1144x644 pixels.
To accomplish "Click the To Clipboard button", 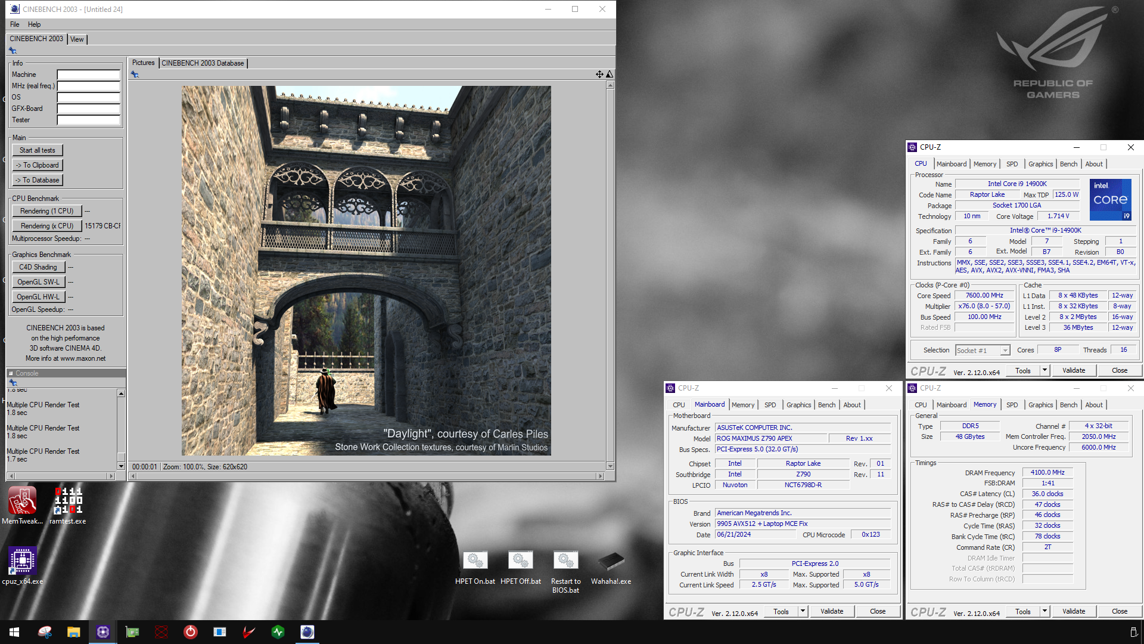I will tap(37, 165).
